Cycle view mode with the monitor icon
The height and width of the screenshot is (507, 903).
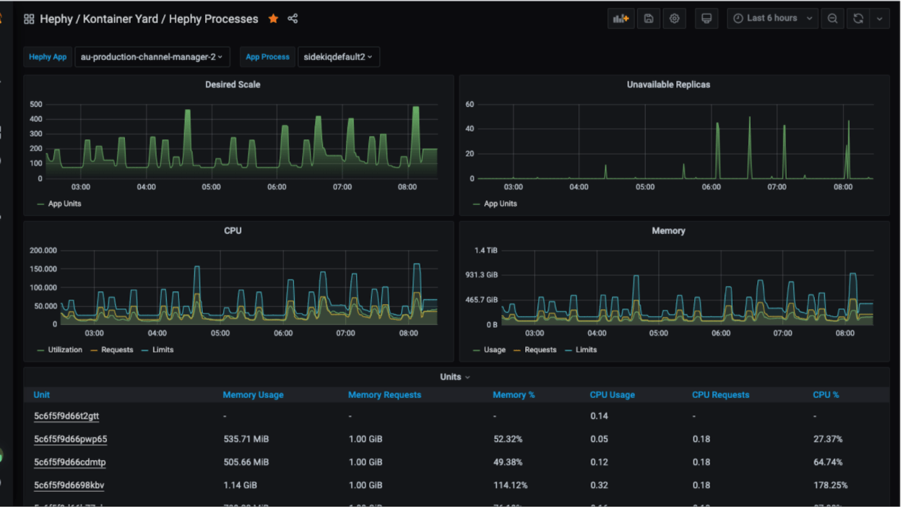[707, 19]
